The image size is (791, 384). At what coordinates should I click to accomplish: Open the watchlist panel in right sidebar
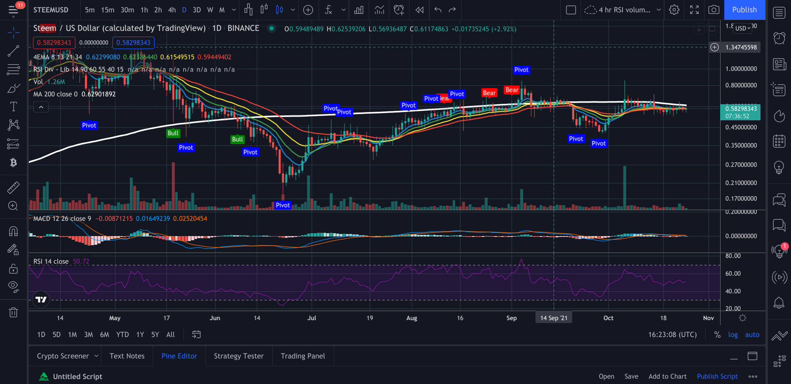click(x=779, y=13)
